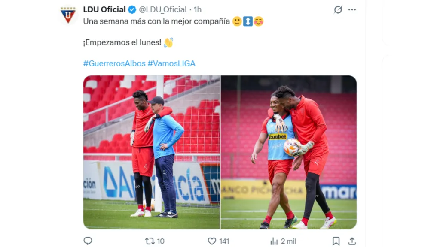Open the goalkeeper and coach photo

[152, 152]
